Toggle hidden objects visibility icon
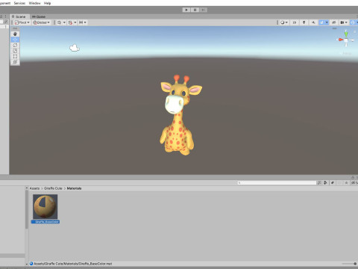Viewport: 358px width, 269px height. (334, 22)
